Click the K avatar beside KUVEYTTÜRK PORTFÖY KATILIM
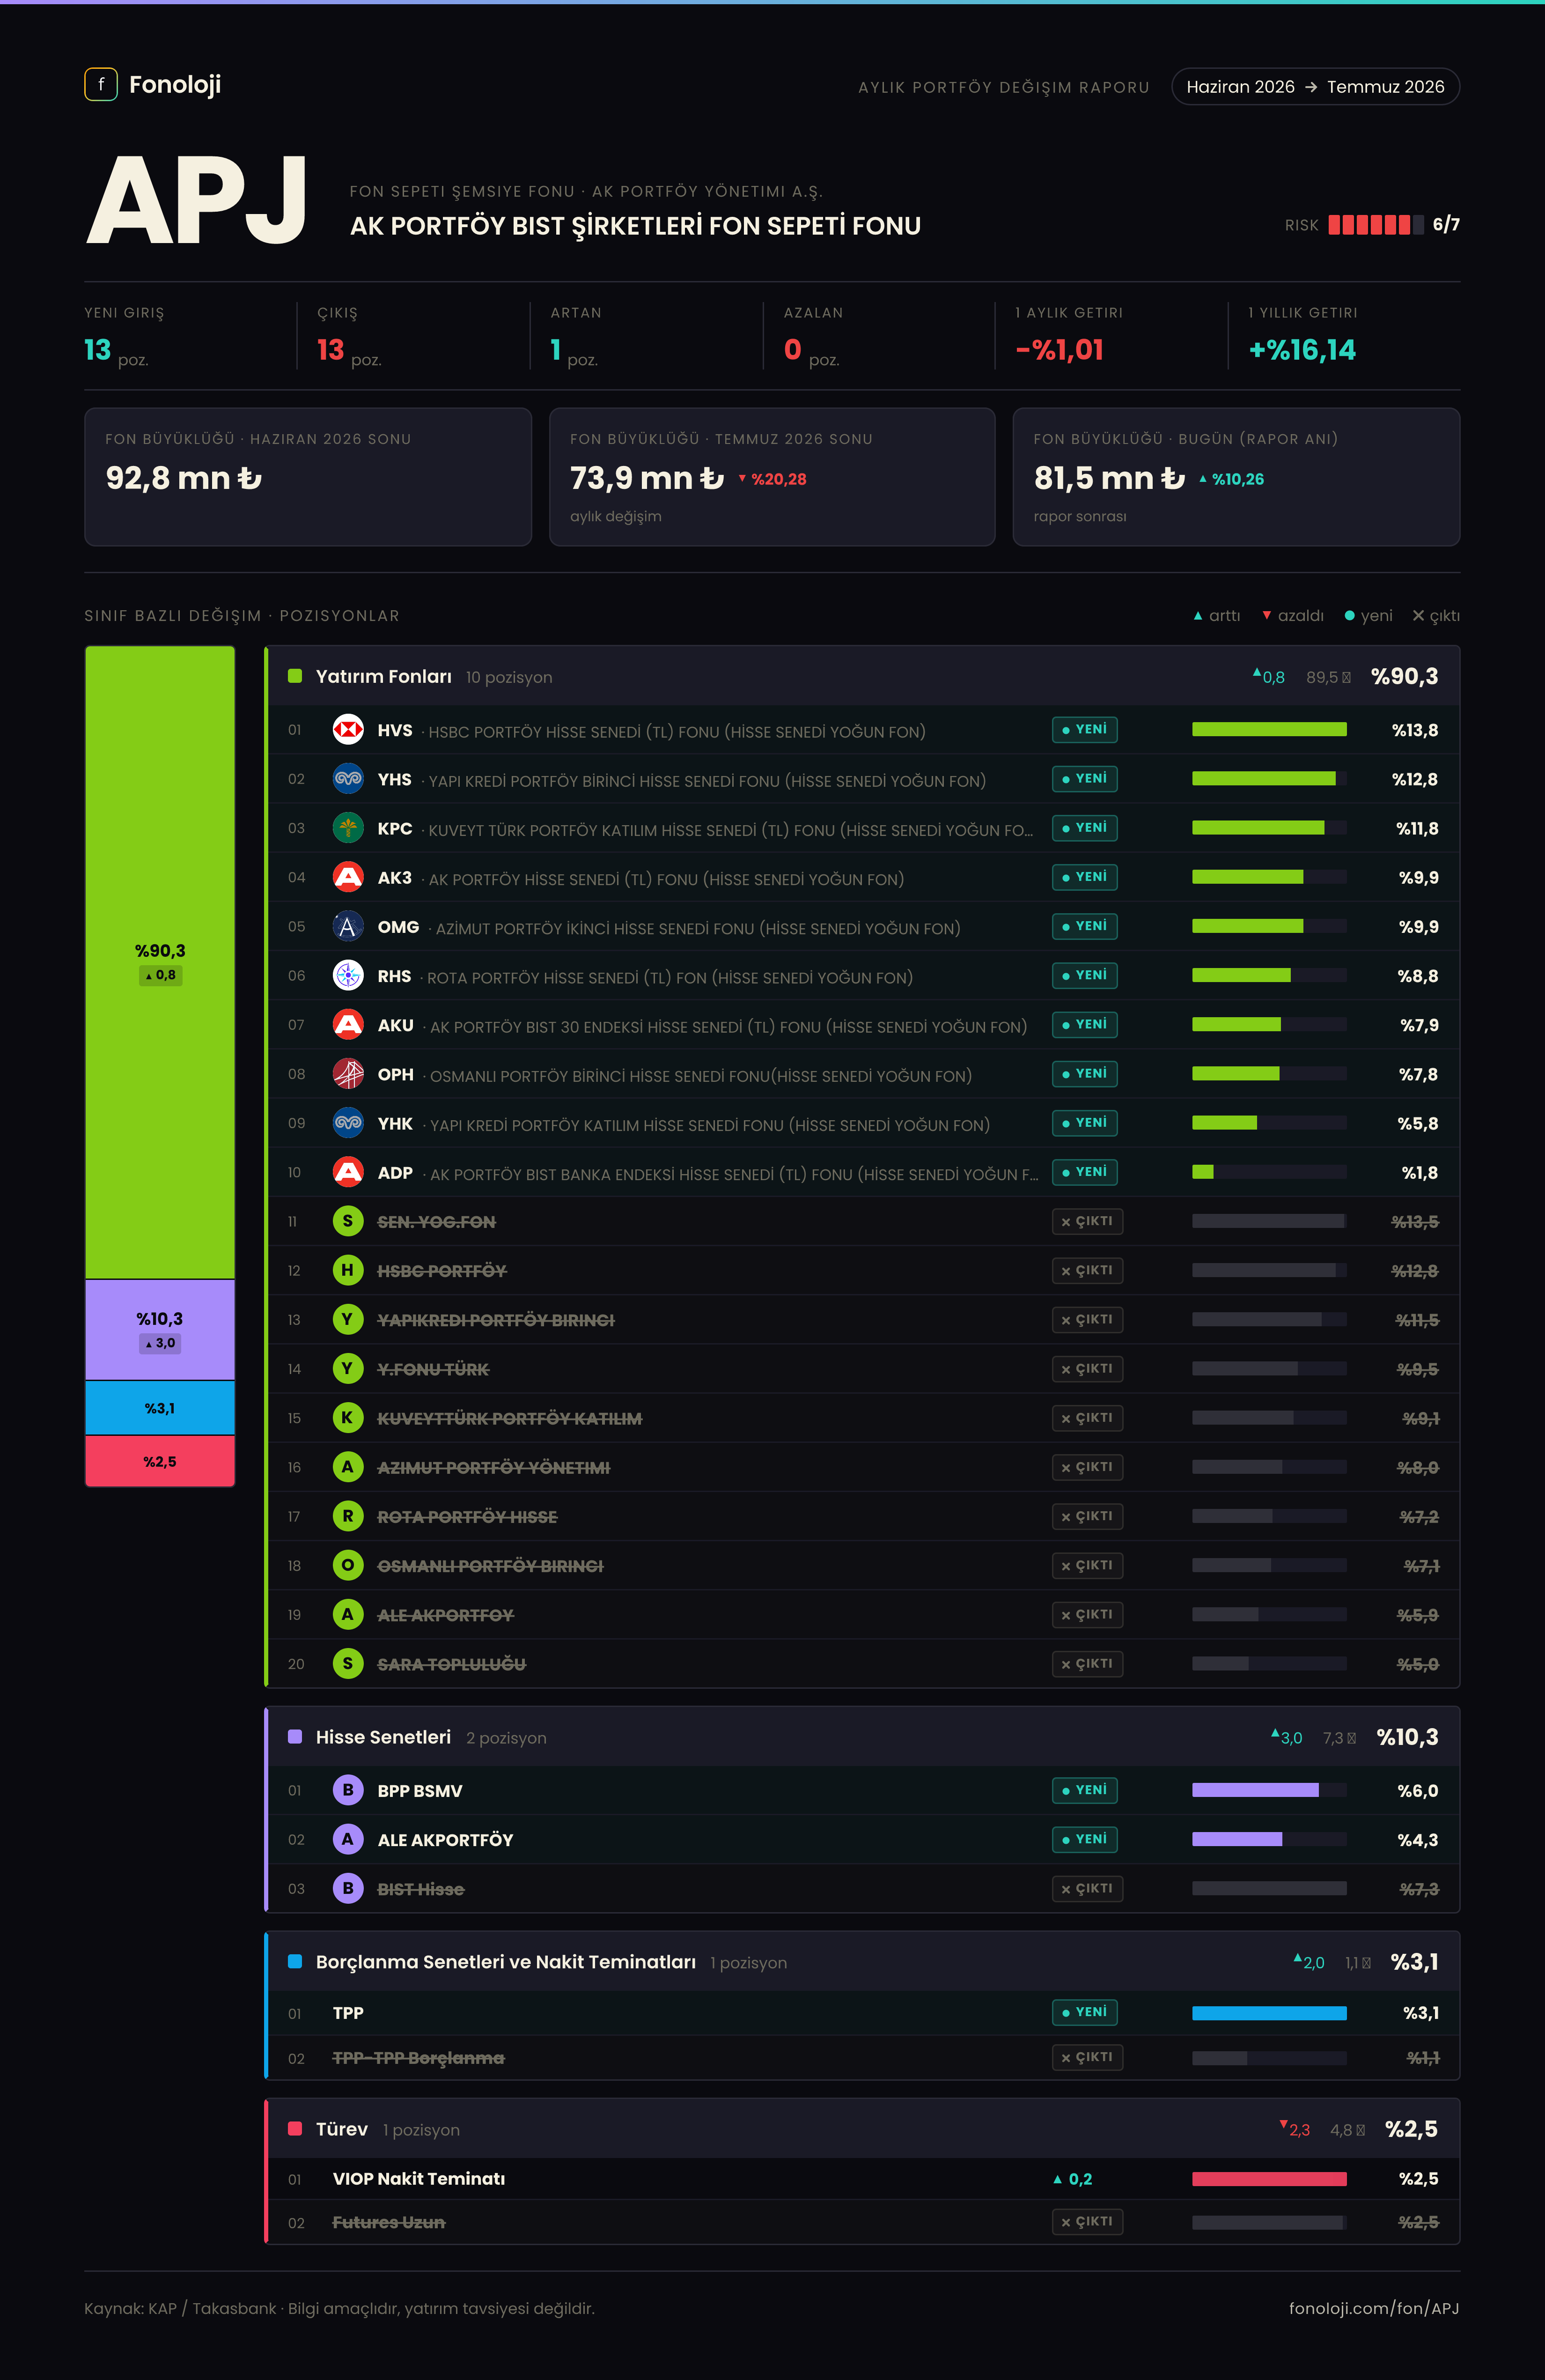Screen dimensions: 1545x2380 [x=348, y=1418]
